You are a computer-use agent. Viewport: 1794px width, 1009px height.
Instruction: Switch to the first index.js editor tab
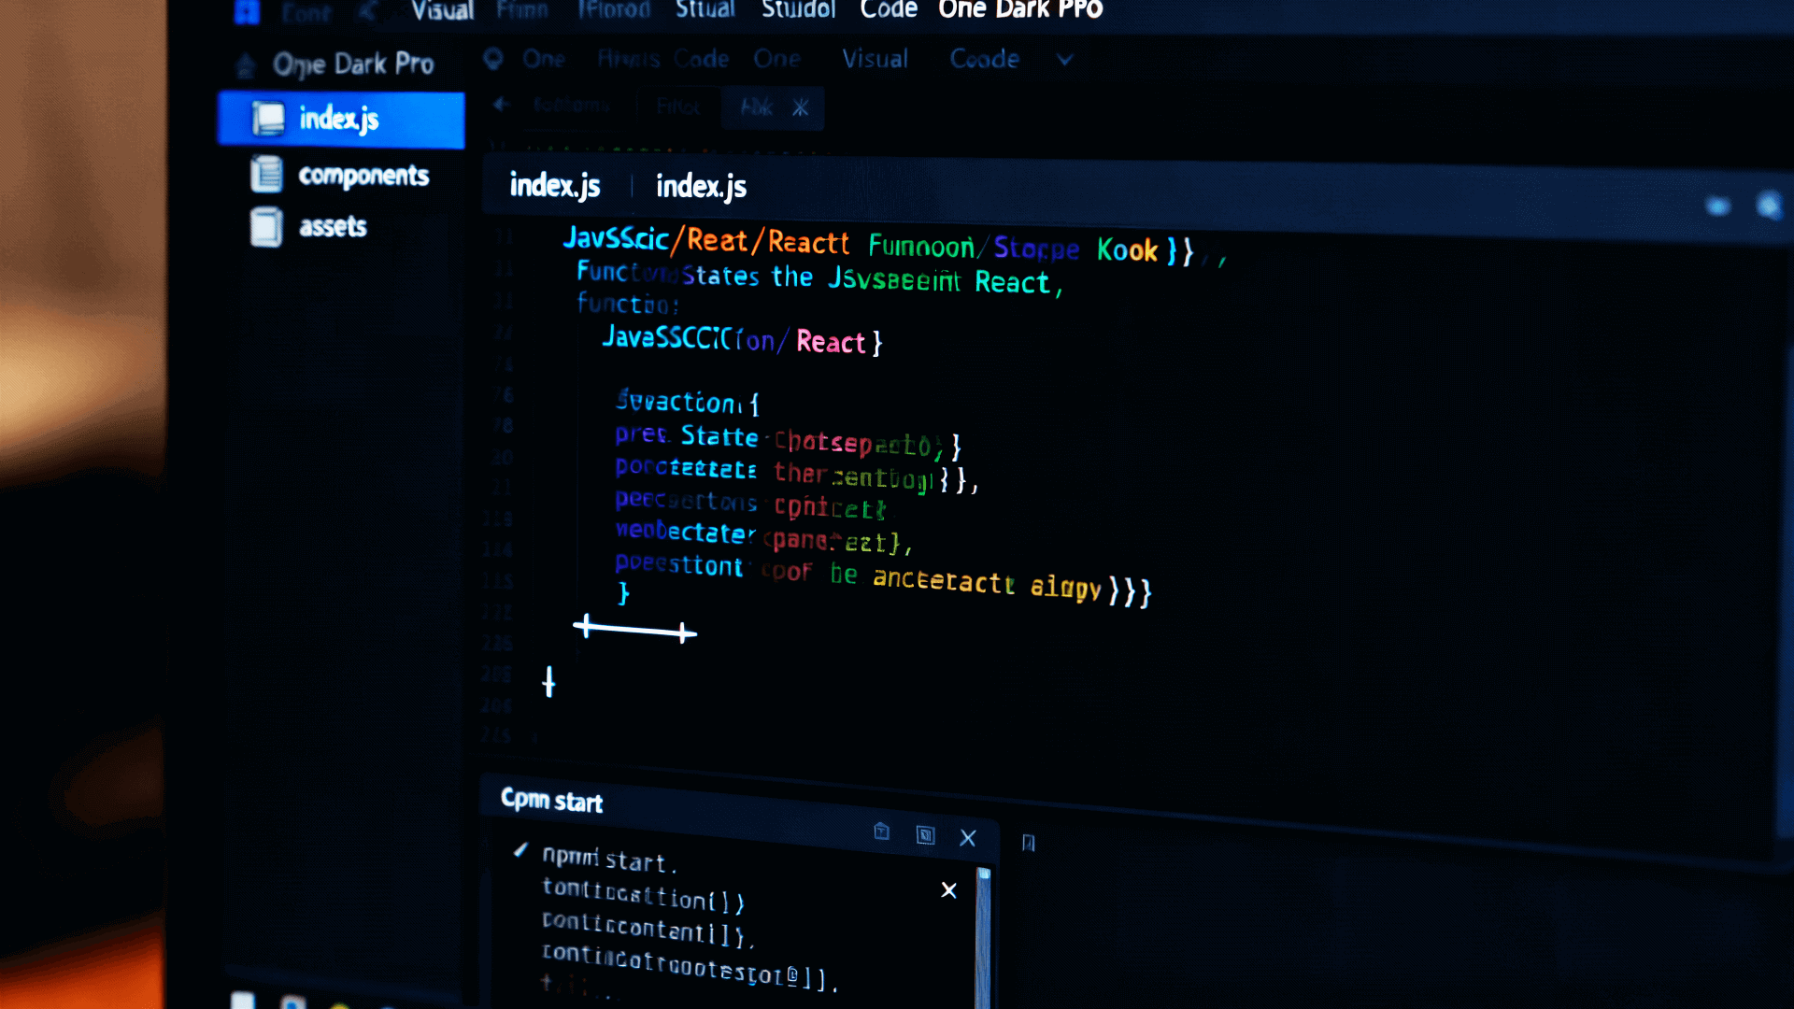[x=555, y=185]
